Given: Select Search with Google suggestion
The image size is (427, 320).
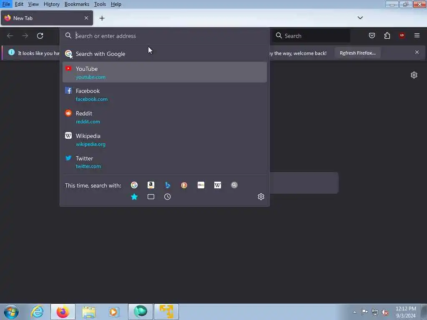Looking at the screenshot, I should (164, 54).
